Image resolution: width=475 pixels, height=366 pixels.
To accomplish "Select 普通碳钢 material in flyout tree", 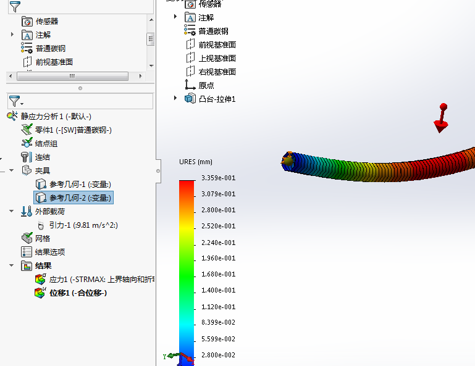I will [x=213, y=31].
